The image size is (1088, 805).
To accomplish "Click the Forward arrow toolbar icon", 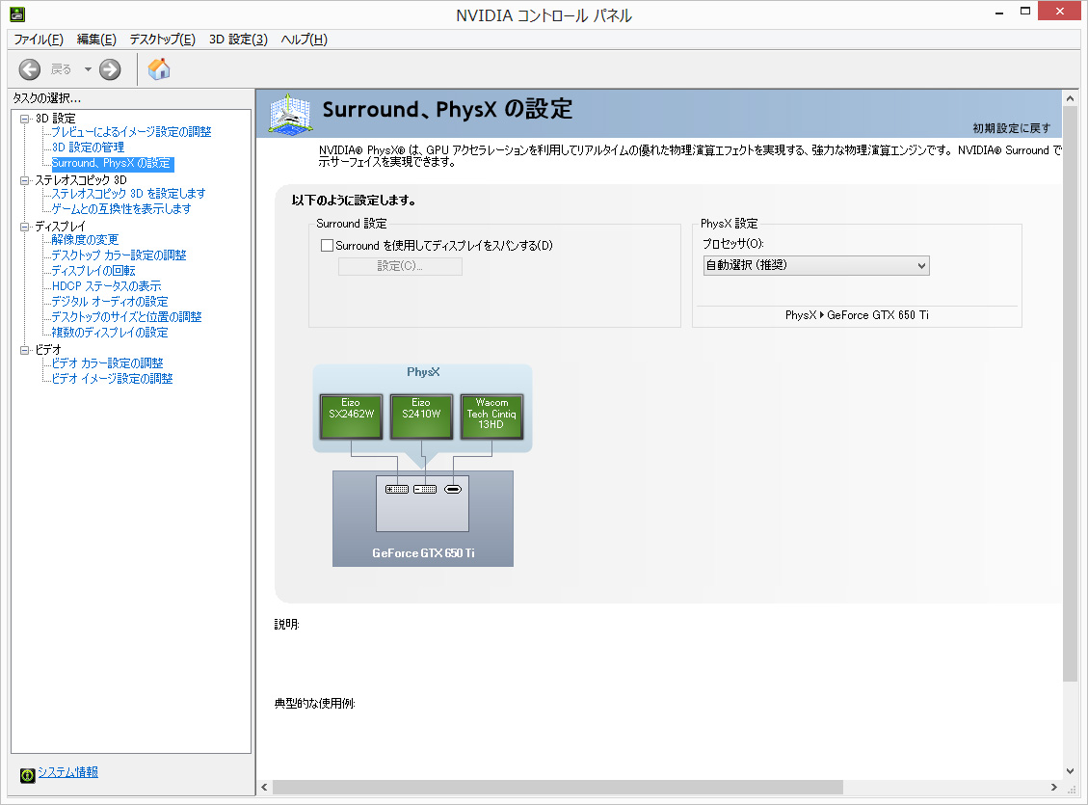I will click(x=110, y=69).
